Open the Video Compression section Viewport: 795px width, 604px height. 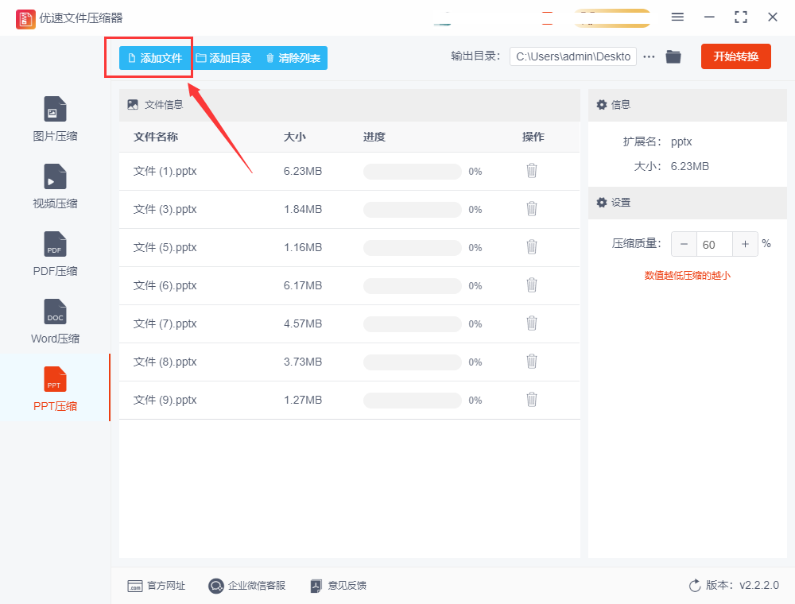(x=56, y=187)
